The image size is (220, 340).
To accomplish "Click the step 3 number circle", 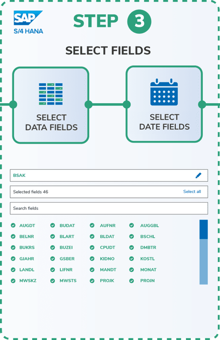I will click(139, 21).
